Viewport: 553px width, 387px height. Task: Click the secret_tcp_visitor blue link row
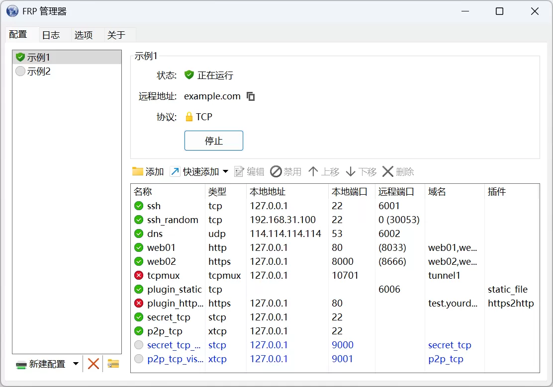pos(174,345)
